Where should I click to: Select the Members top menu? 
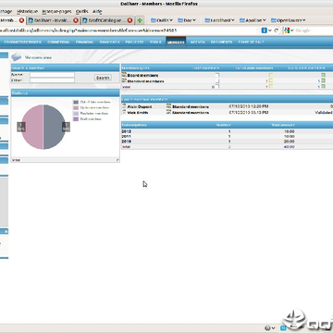pyautogui.click(x=176, y=43)
